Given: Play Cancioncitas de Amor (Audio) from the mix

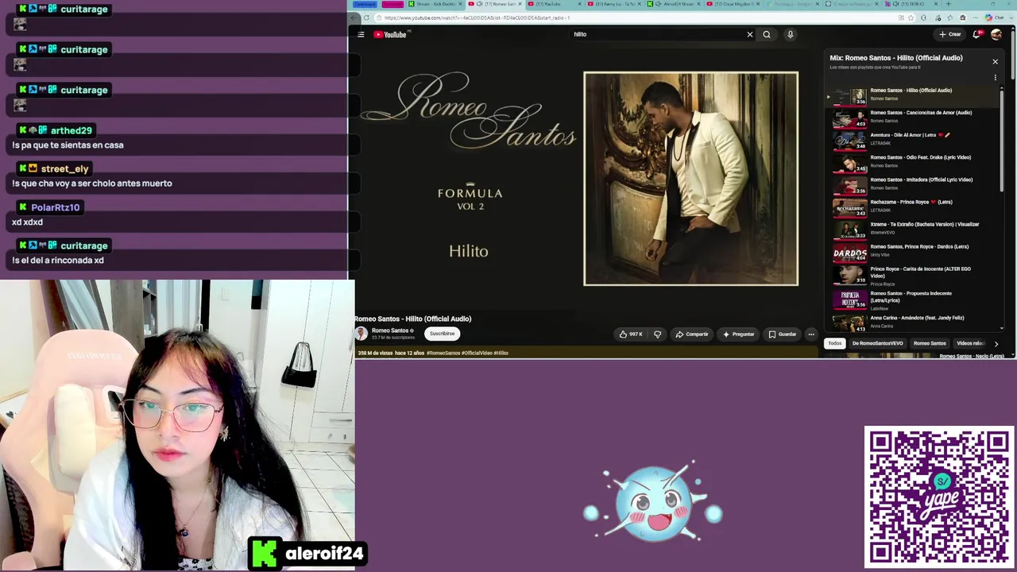Looking at the screenshot, I should coord(912,118).
